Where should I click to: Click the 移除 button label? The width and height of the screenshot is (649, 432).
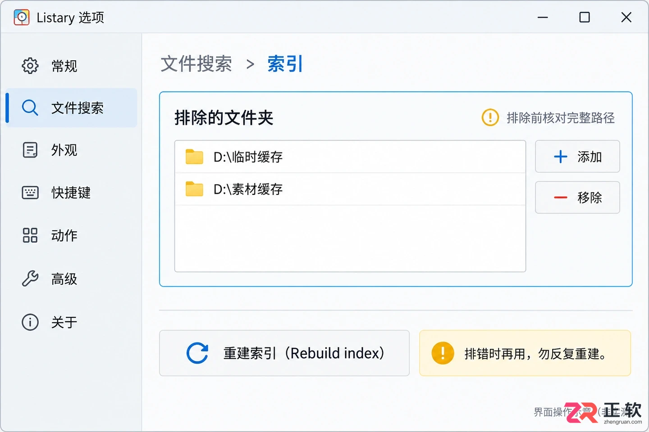[590, 197]
